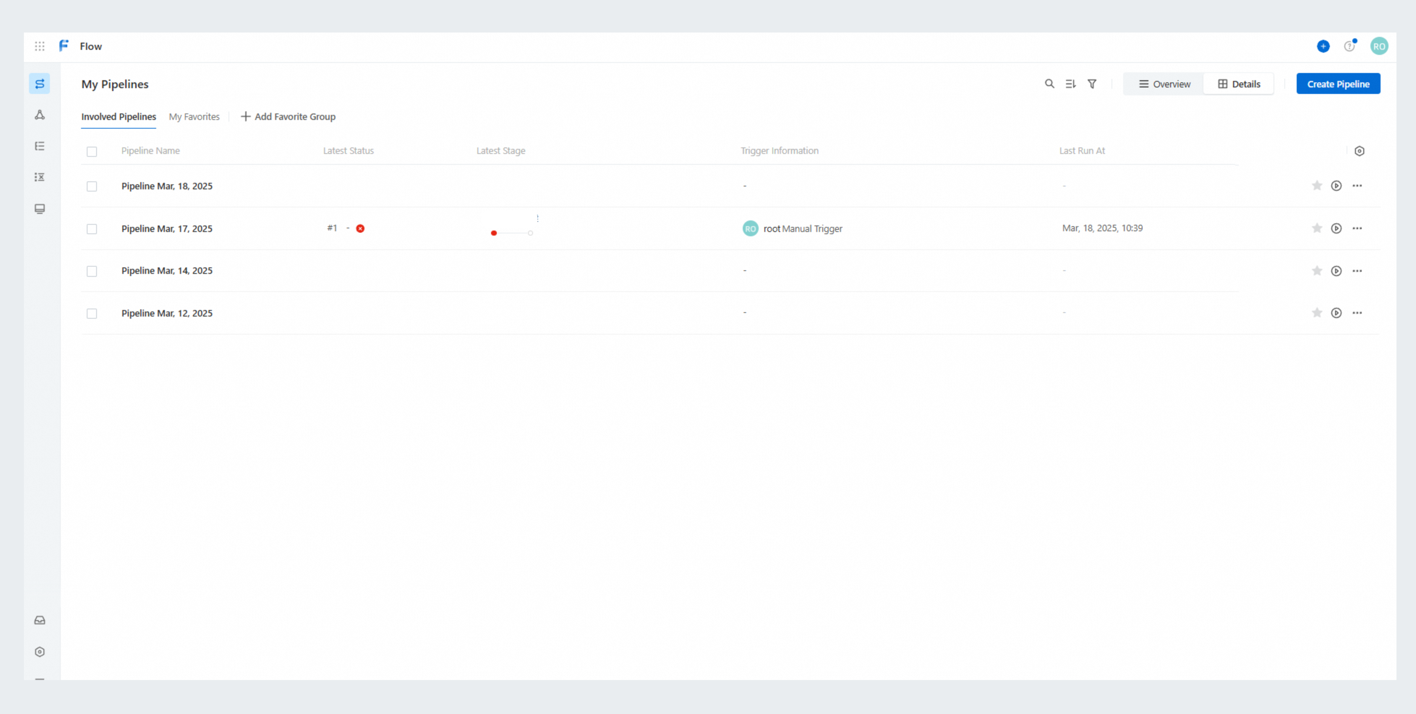This screenshot has width=1416, height=714.
Task: Open the Pipelines section in the sidebar
Action: [39, 83]
